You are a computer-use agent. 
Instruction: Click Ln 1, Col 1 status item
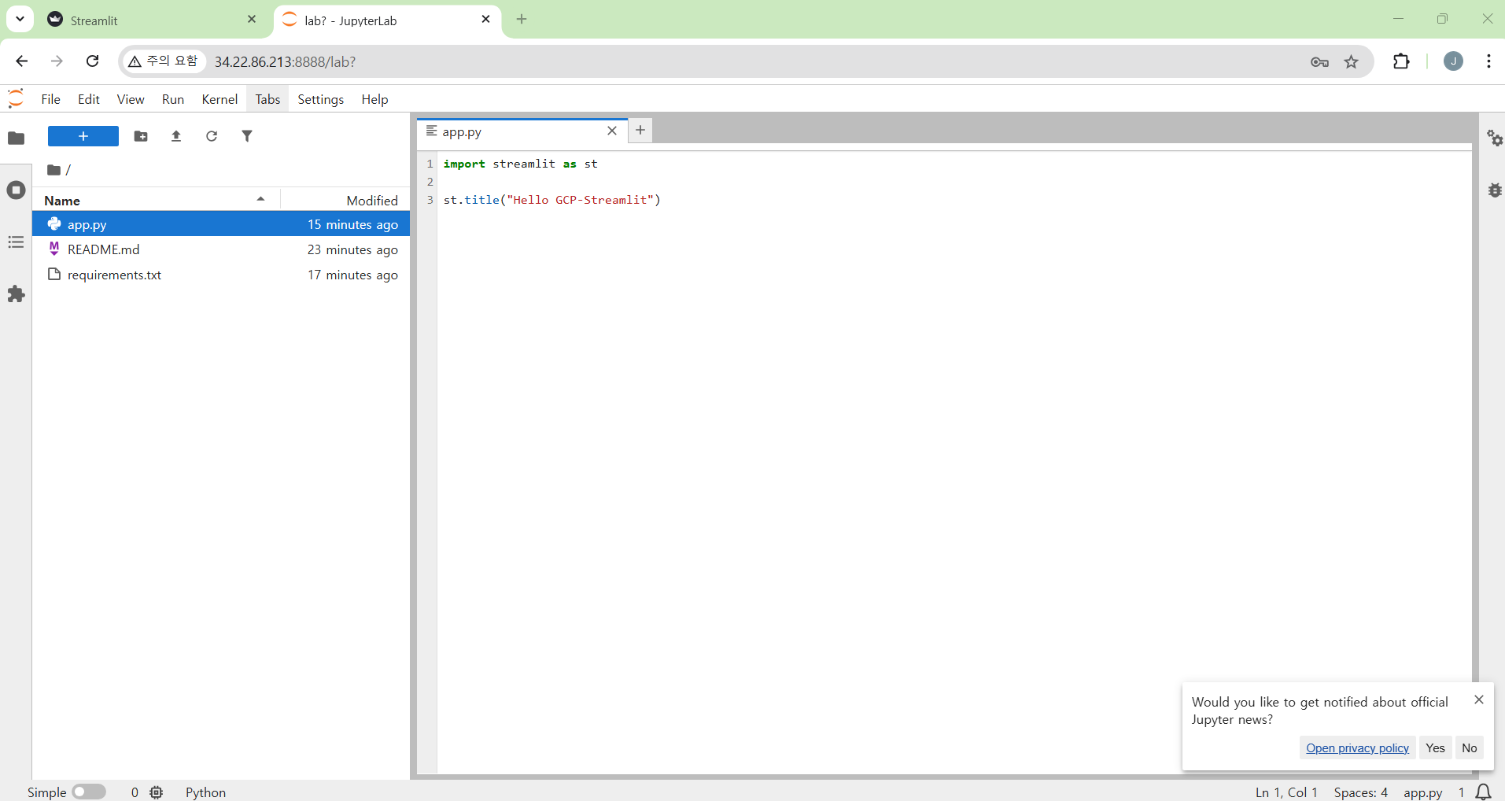point(1286,792)
